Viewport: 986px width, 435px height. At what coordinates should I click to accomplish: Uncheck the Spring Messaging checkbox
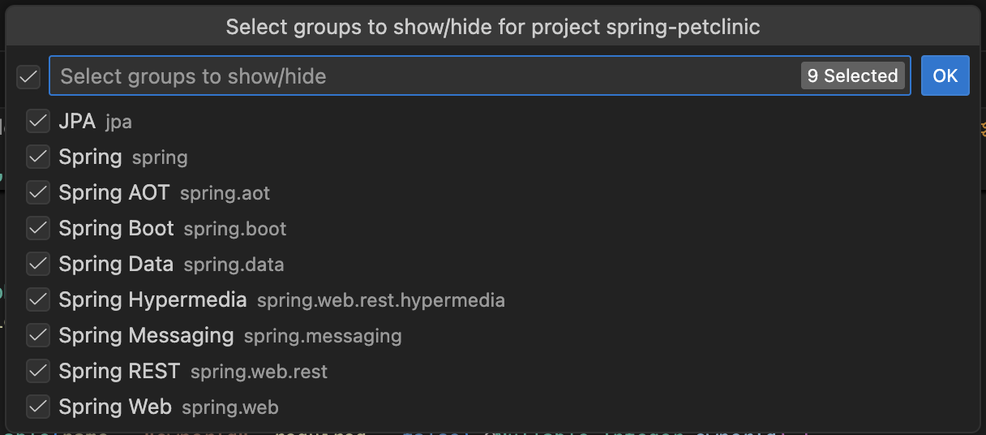point(38,335)
